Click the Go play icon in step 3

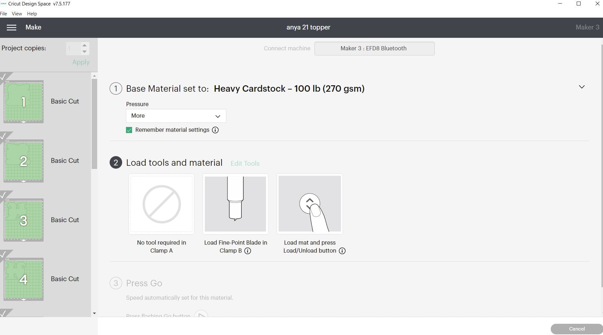[201, 314]
